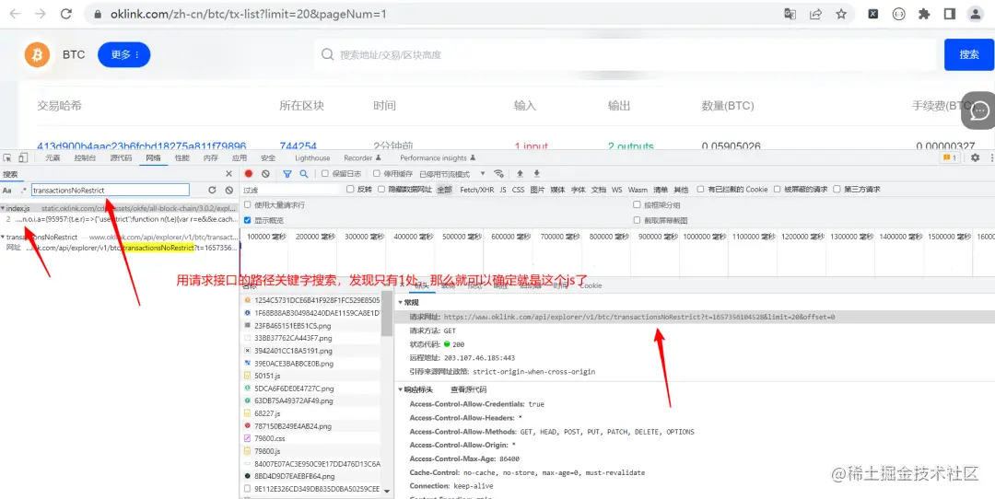Open the browser extensions puzzle icon

[x=924, y=14]
